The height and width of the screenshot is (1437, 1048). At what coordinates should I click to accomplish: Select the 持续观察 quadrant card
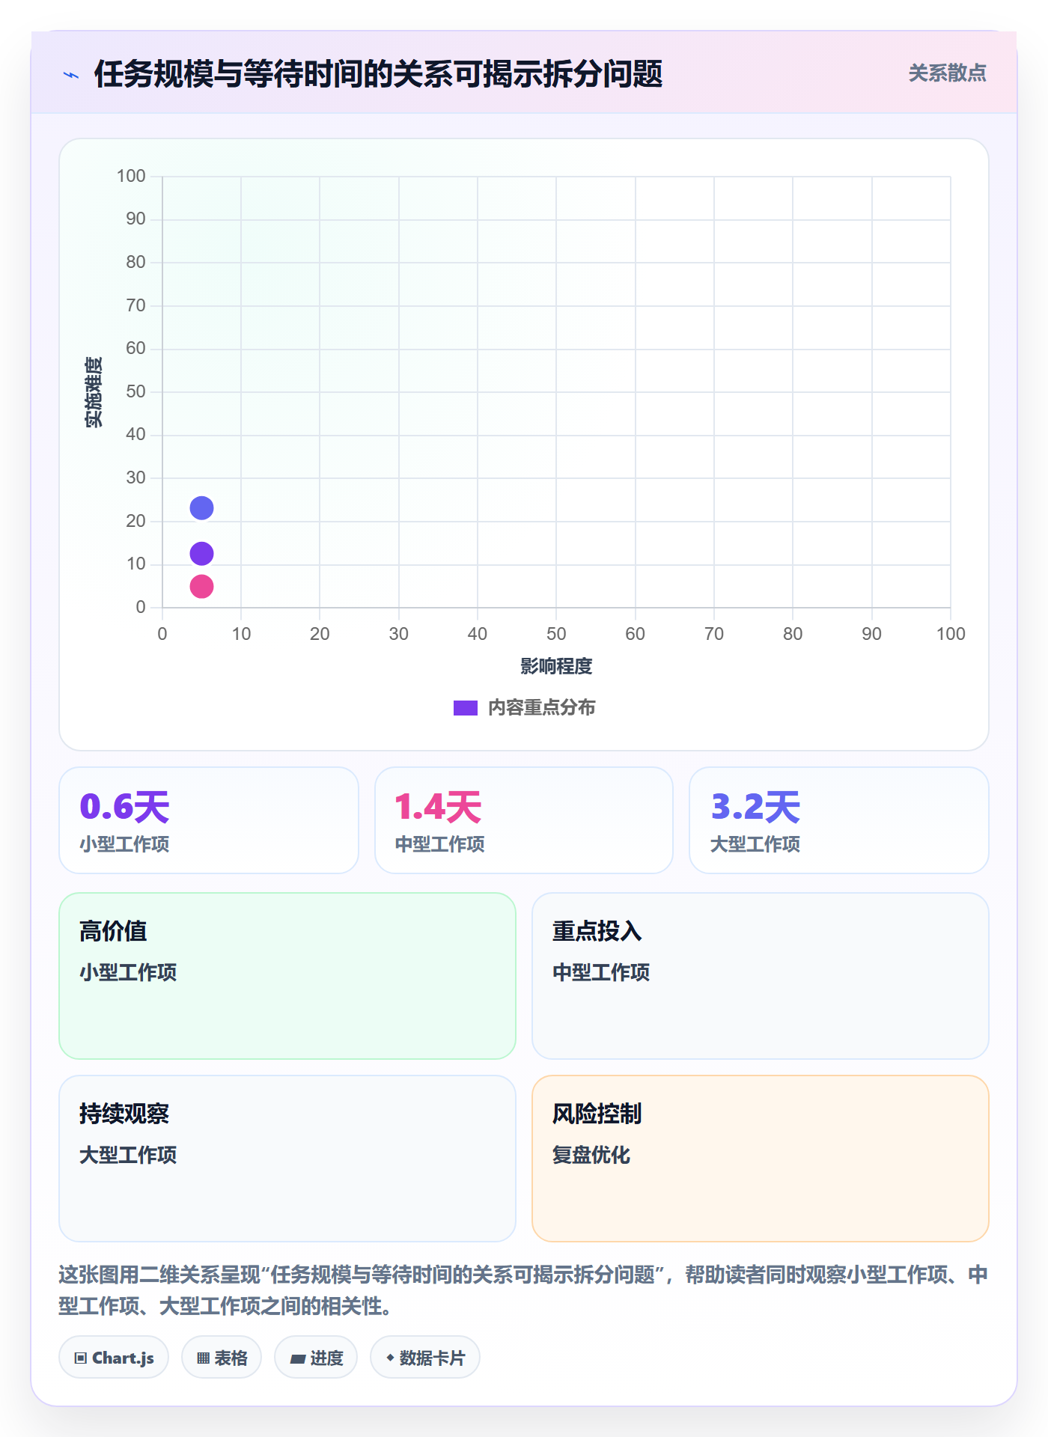pyautogui.click(x=287, y=1159)
